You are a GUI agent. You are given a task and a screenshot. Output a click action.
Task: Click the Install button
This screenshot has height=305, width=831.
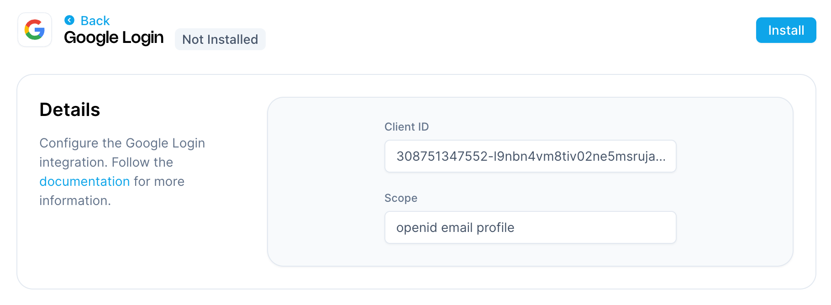coord(786,30)
